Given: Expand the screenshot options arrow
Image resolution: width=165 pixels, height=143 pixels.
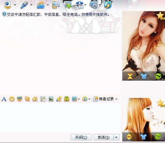Looking at the screenshot, I should pos(79,99).
